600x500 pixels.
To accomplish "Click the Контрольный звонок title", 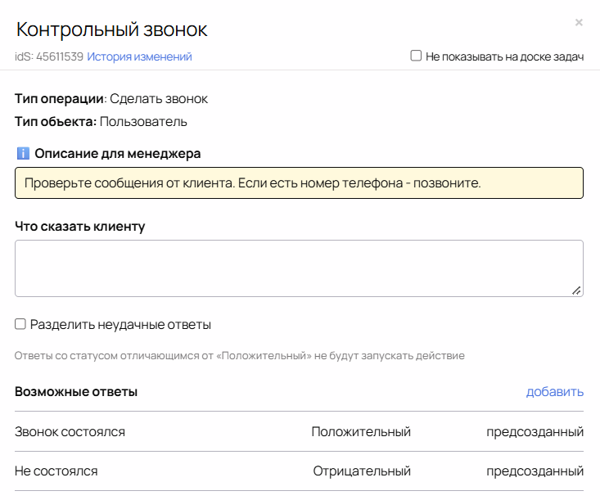I will click(x=112, y=29).
